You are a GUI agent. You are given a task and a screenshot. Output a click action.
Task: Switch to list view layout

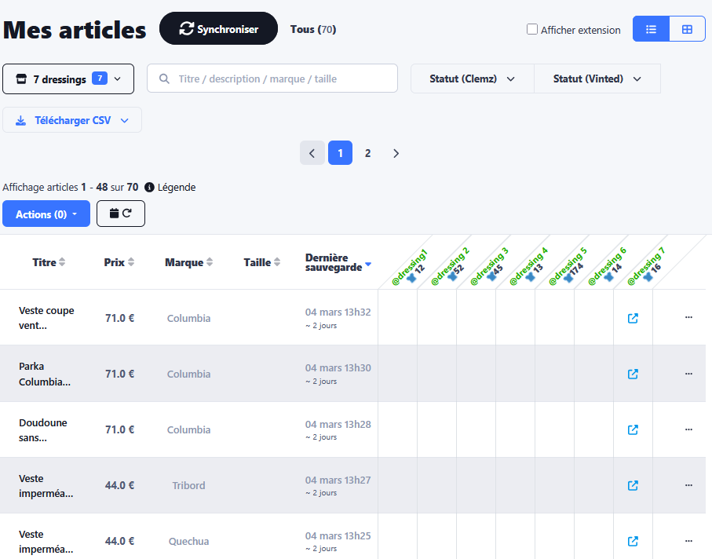651,29
